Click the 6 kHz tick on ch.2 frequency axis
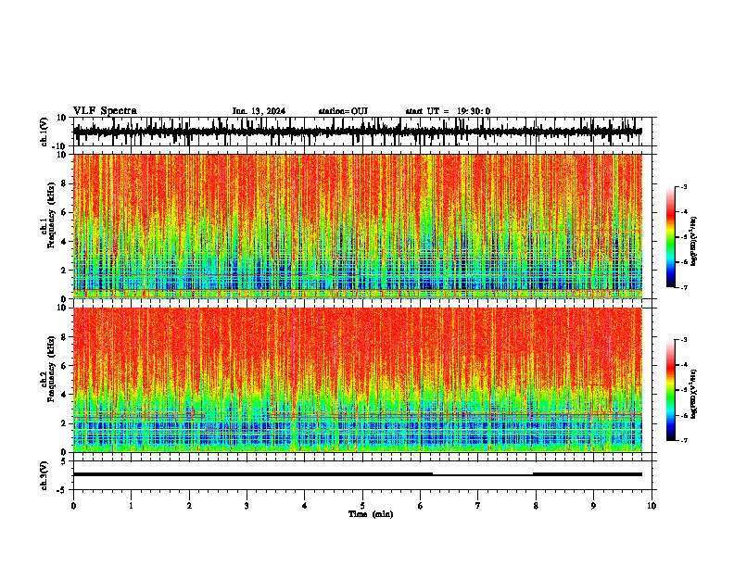 tap(64, 366)
